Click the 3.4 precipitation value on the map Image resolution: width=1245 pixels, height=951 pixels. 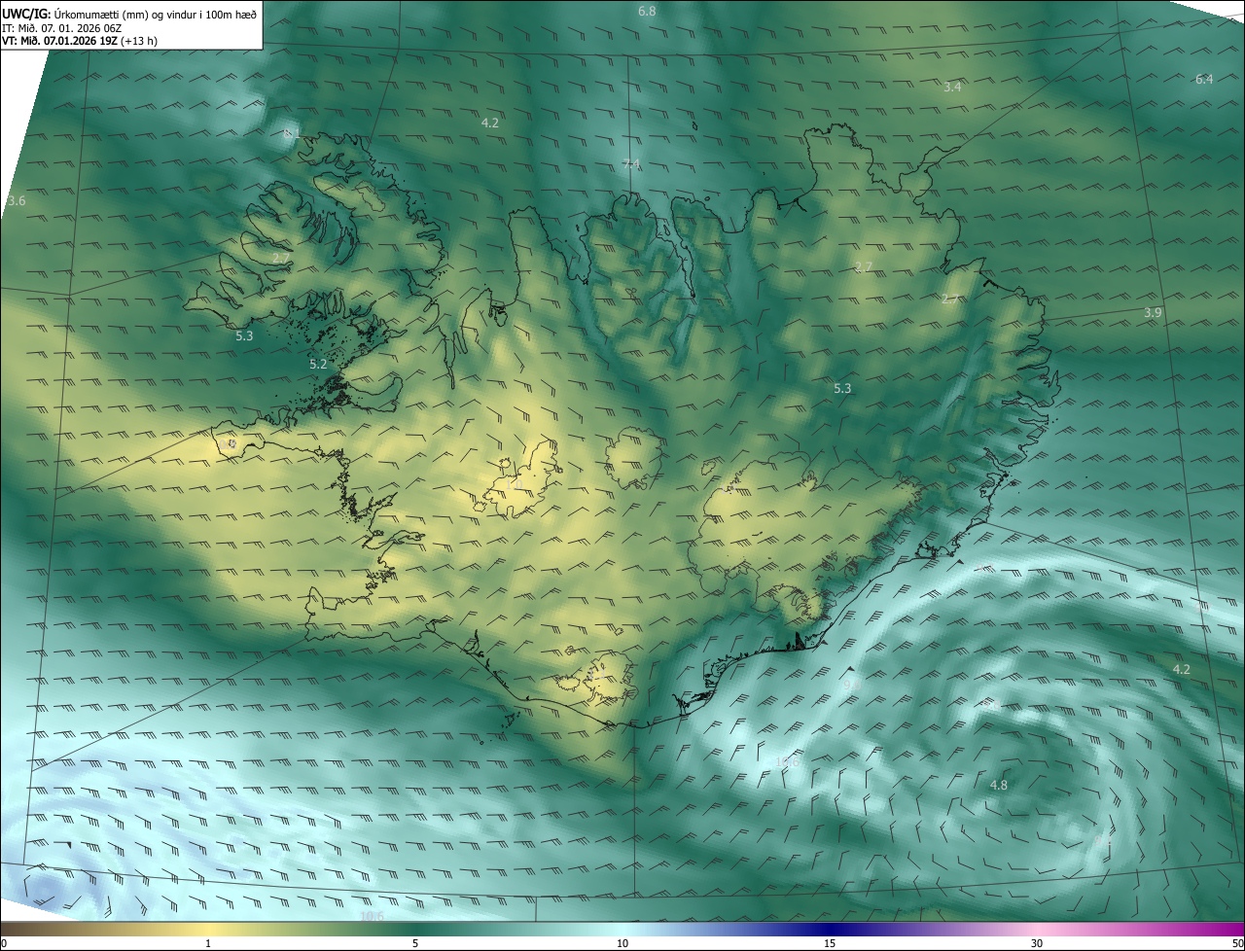coord(952,87)
